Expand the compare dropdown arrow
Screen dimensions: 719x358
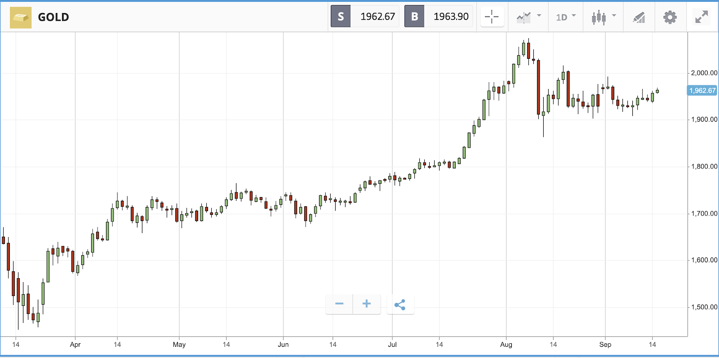539,16
